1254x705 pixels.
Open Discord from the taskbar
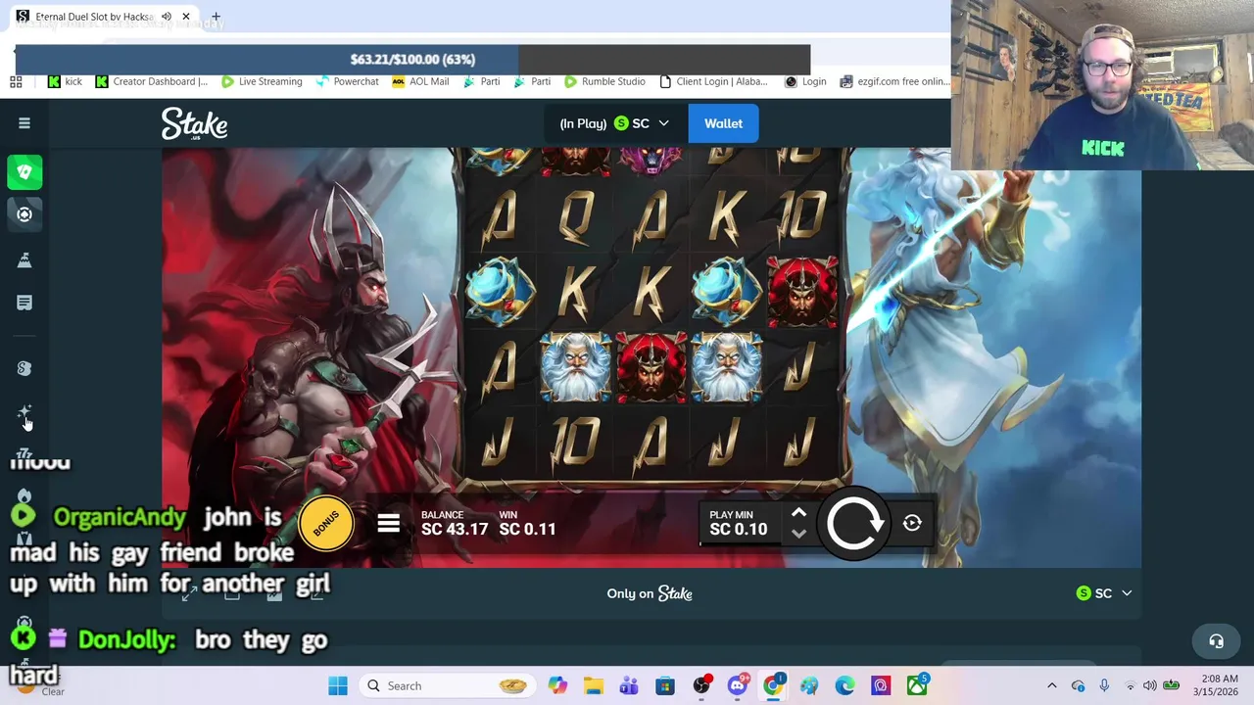click(x=738, y=685)
